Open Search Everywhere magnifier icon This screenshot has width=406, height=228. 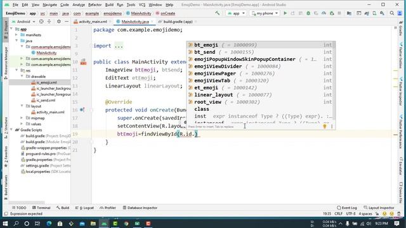(x=392, y=13)
